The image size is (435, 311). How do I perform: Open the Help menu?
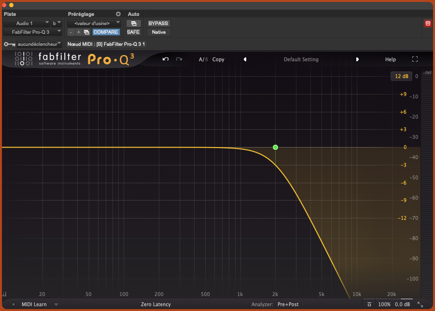390,59
